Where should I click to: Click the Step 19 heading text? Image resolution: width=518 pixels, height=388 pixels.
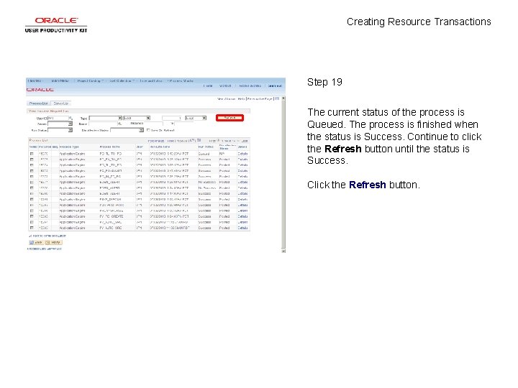pos(324,82)
